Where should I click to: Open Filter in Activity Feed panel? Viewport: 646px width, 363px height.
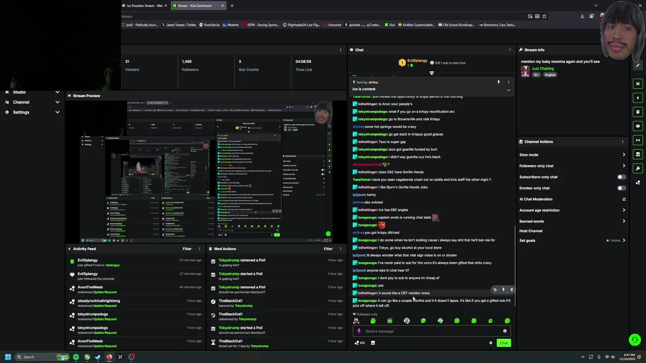coord(187,249)
